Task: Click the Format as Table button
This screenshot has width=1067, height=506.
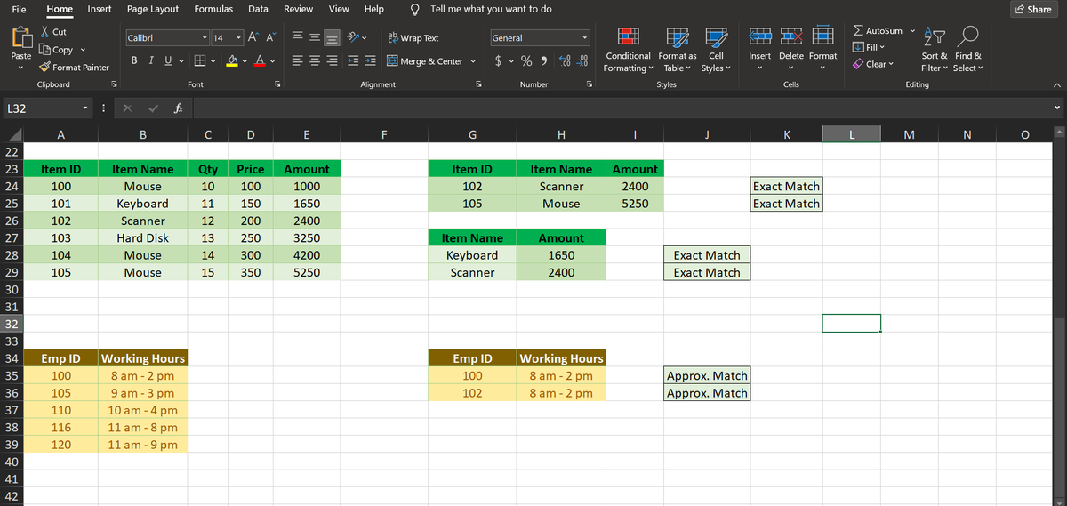Action: [x=678, y=50]
